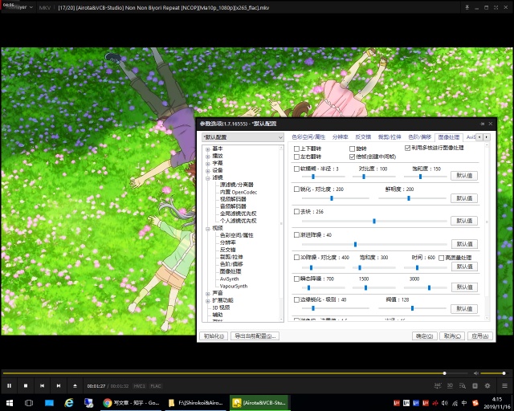Open the Windows Start menu
Viewport: 514px width, 411px height.
tap(10, 403)
